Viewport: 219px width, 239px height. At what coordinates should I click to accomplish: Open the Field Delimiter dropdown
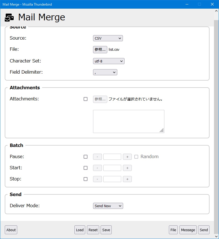(x=105, y=73)
